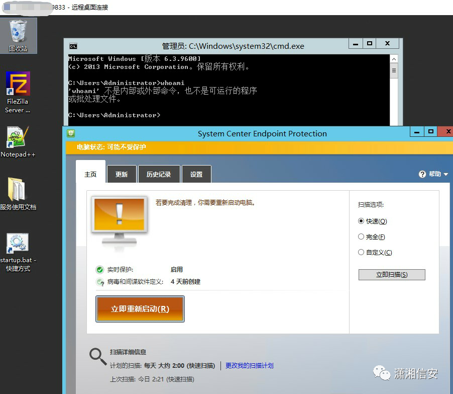Image resolution: width=453 pixels, height=394 pixels.
Task: Open the startup.bat shortcut icon
Action: tap(18, 252)
